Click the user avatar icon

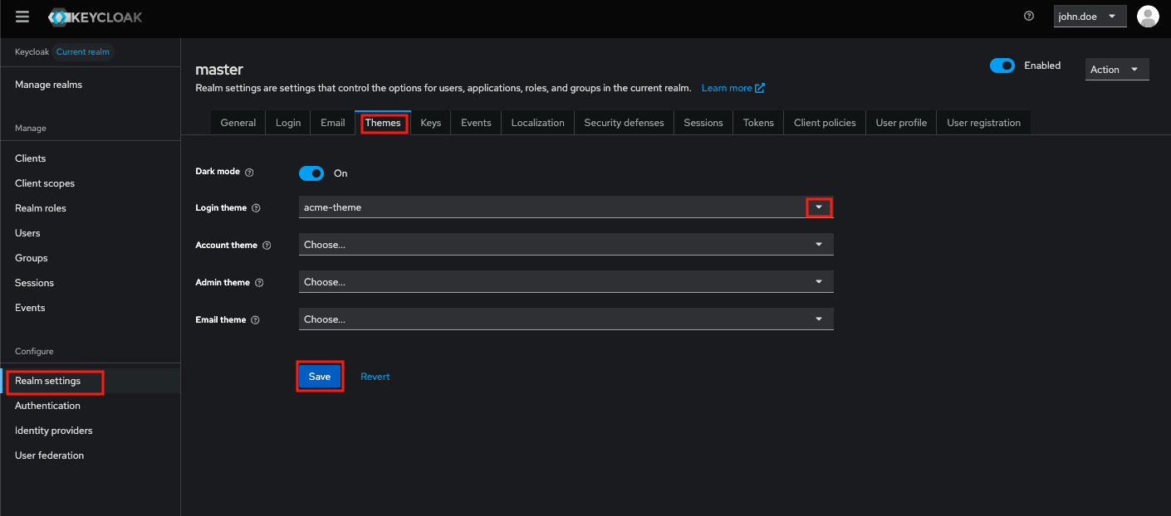pos(1148,16)
